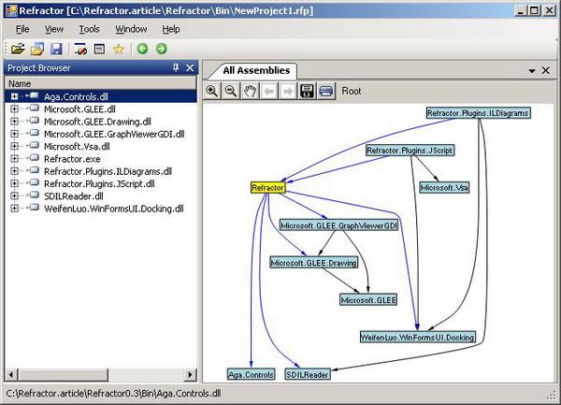This screenshot has height=405, width=561.
Task: Click the yellow Refactor graph node
Action: (267, 188)
